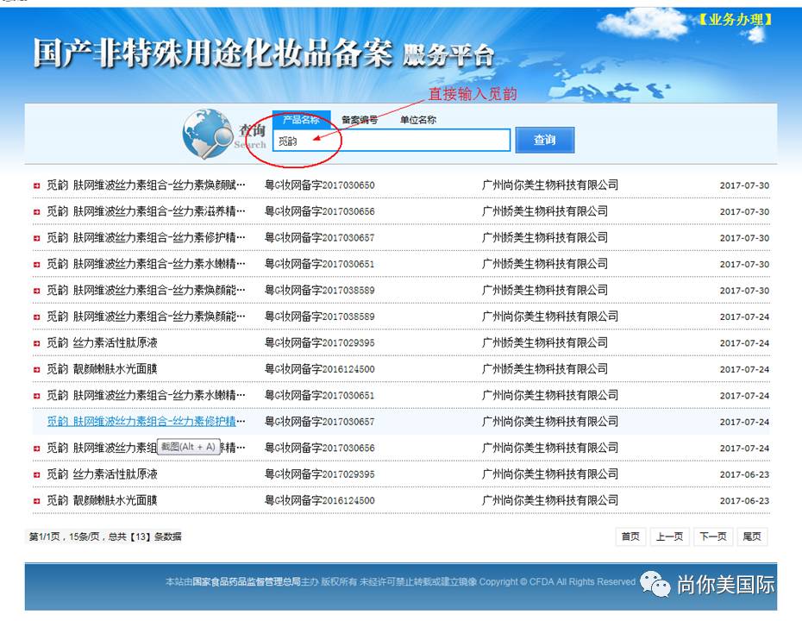Click the 上一页 previous page button
The image size is (802, 621).
pos(669,536)
